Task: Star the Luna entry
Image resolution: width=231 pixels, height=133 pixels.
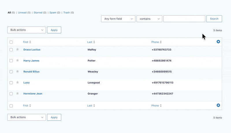Action: pyautogui.click(x=17, y=83)
